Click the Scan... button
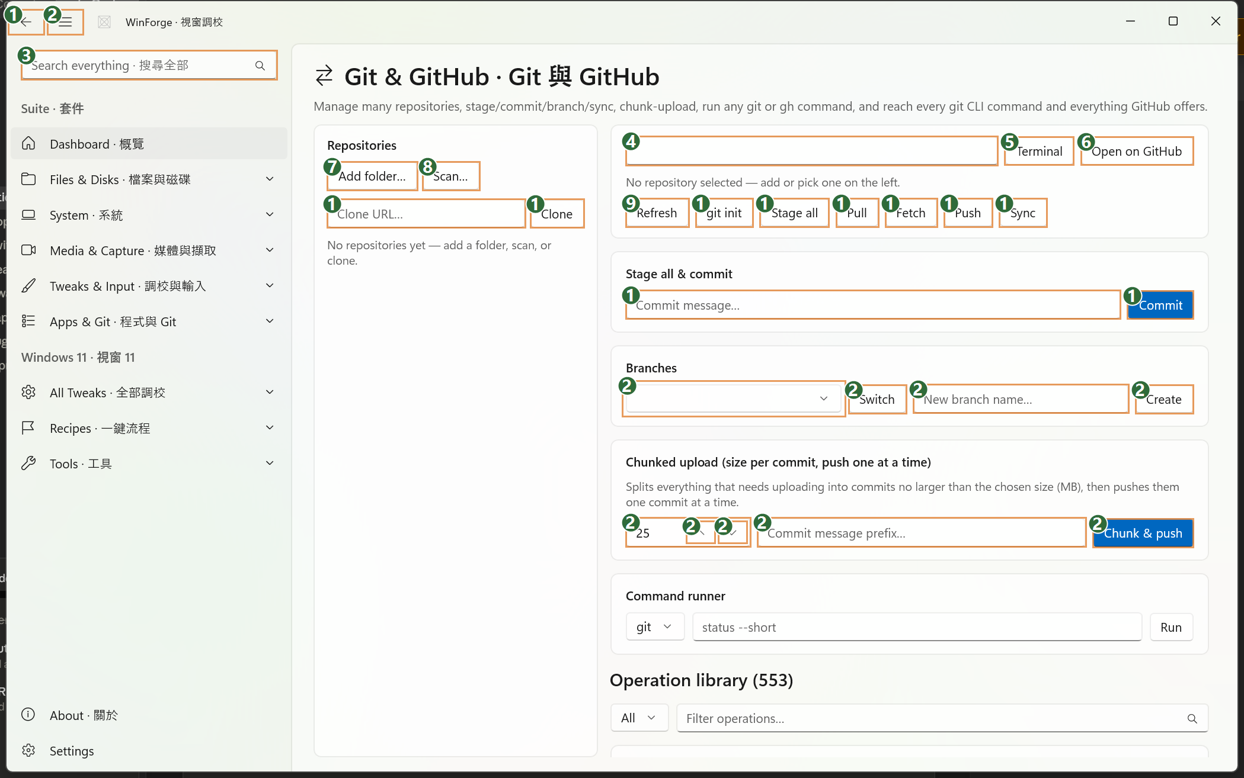This screenshot has width=1244, height=778. 451,176
